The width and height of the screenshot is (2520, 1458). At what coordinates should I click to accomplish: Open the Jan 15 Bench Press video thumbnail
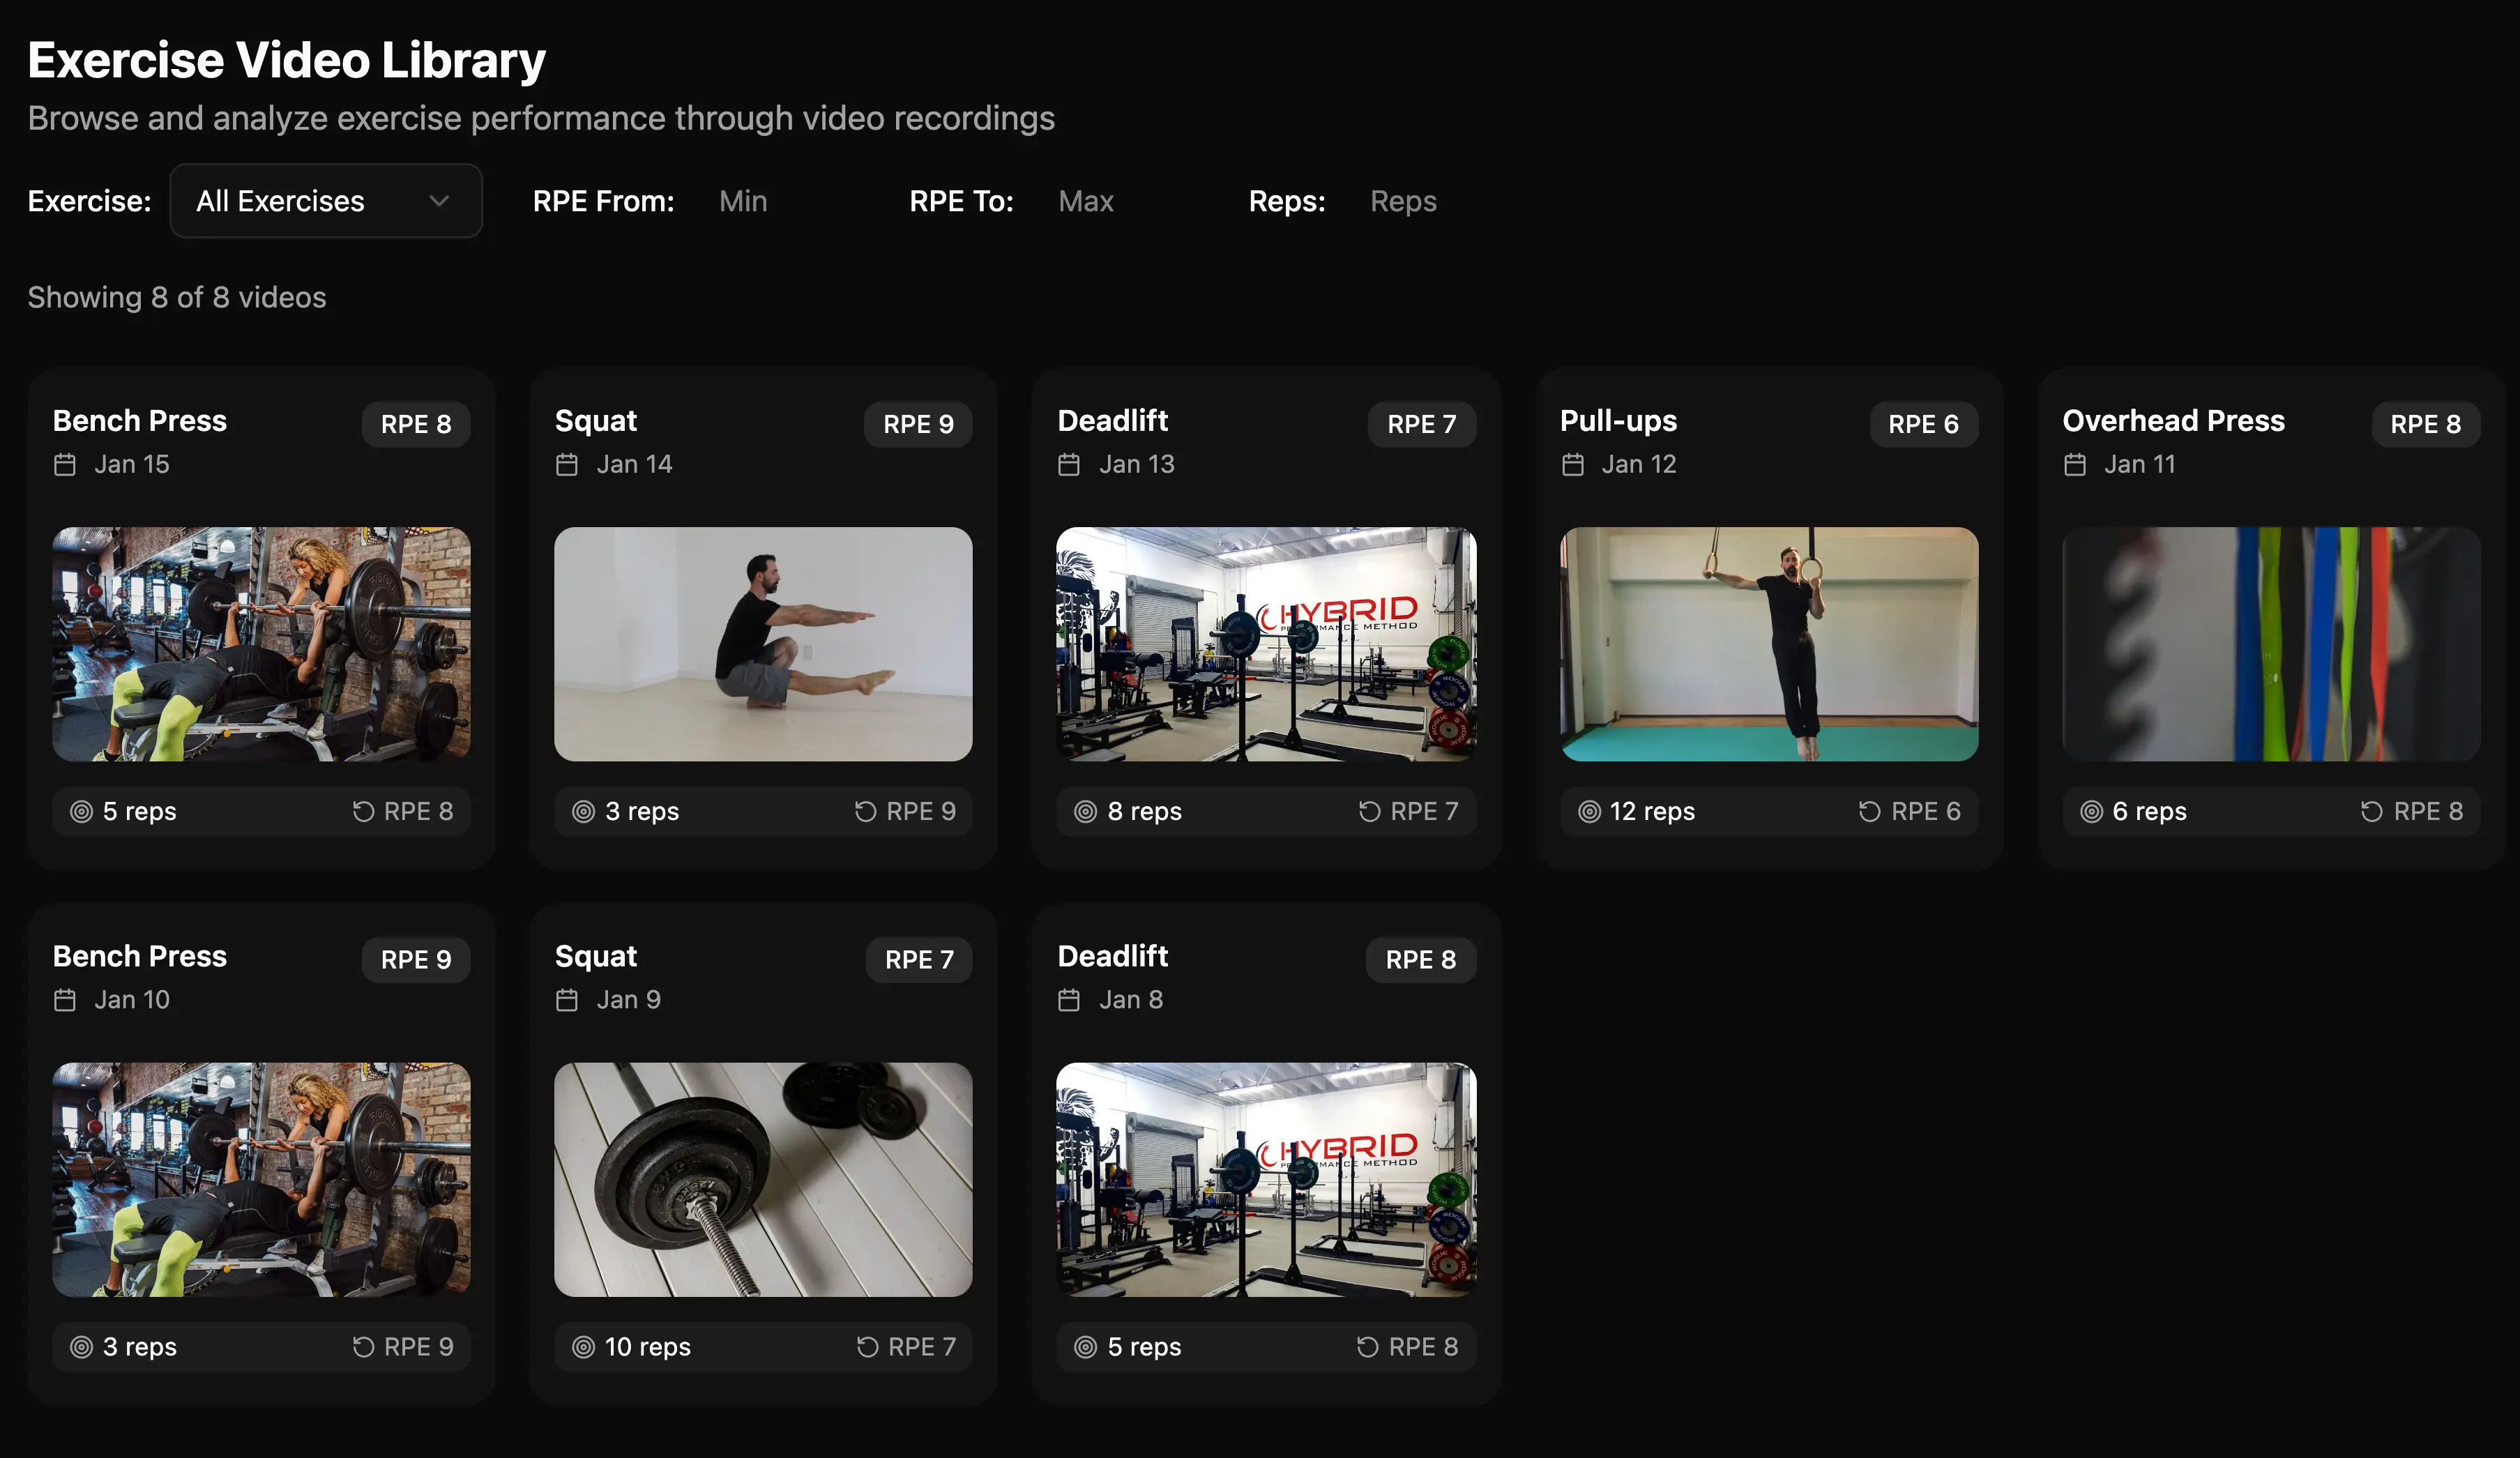click(261, 644)
